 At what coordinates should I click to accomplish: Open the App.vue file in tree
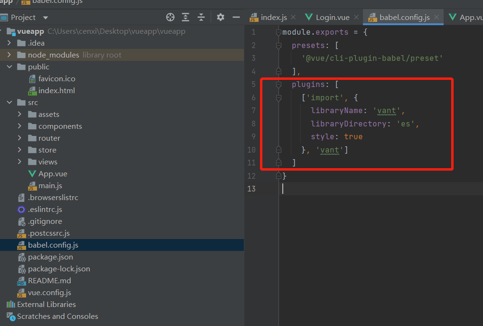tap(53, 174)
